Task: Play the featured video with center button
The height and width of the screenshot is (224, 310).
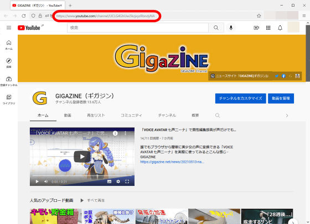Action: click(x=82, y=157)
